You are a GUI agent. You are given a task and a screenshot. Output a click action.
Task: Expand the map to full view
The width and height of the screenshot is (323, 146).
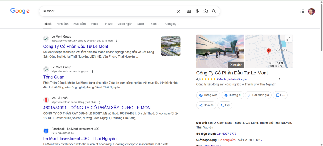pyautogui.click(x=288, y=39)
